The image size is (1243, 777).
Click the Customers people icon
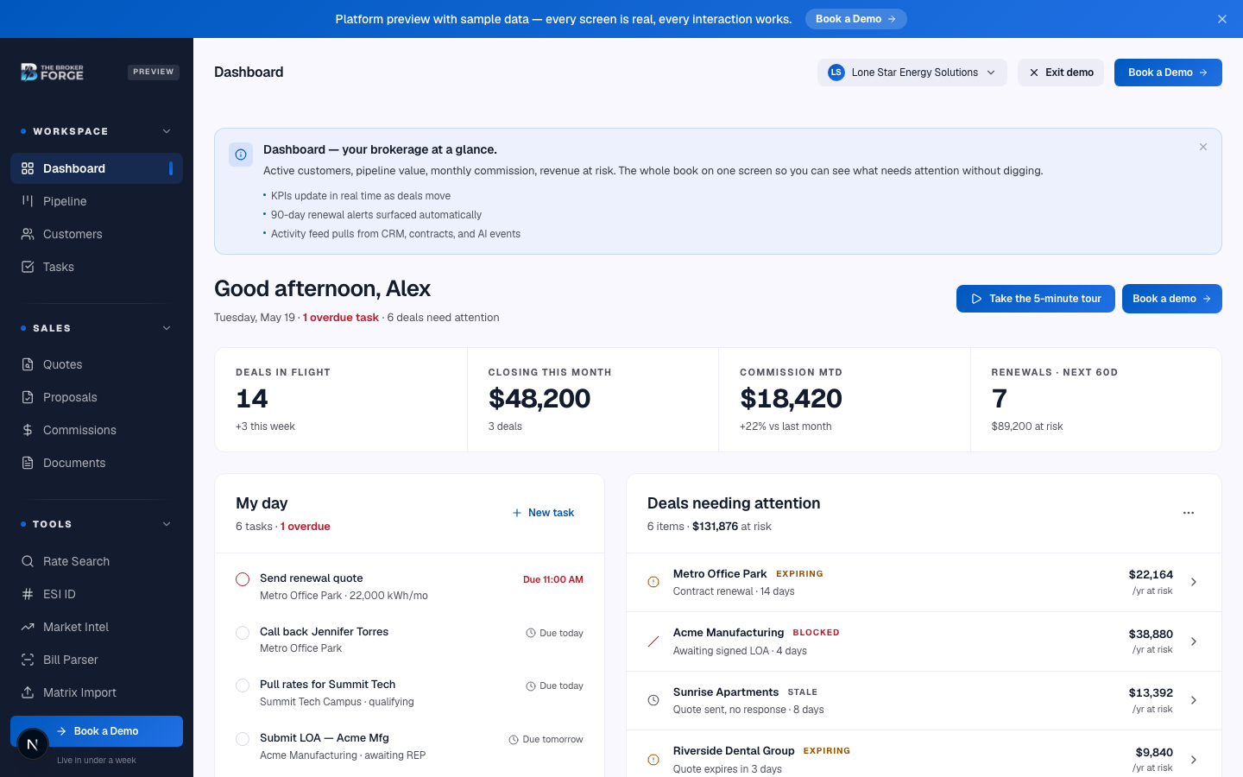click(x=28, y=234)
